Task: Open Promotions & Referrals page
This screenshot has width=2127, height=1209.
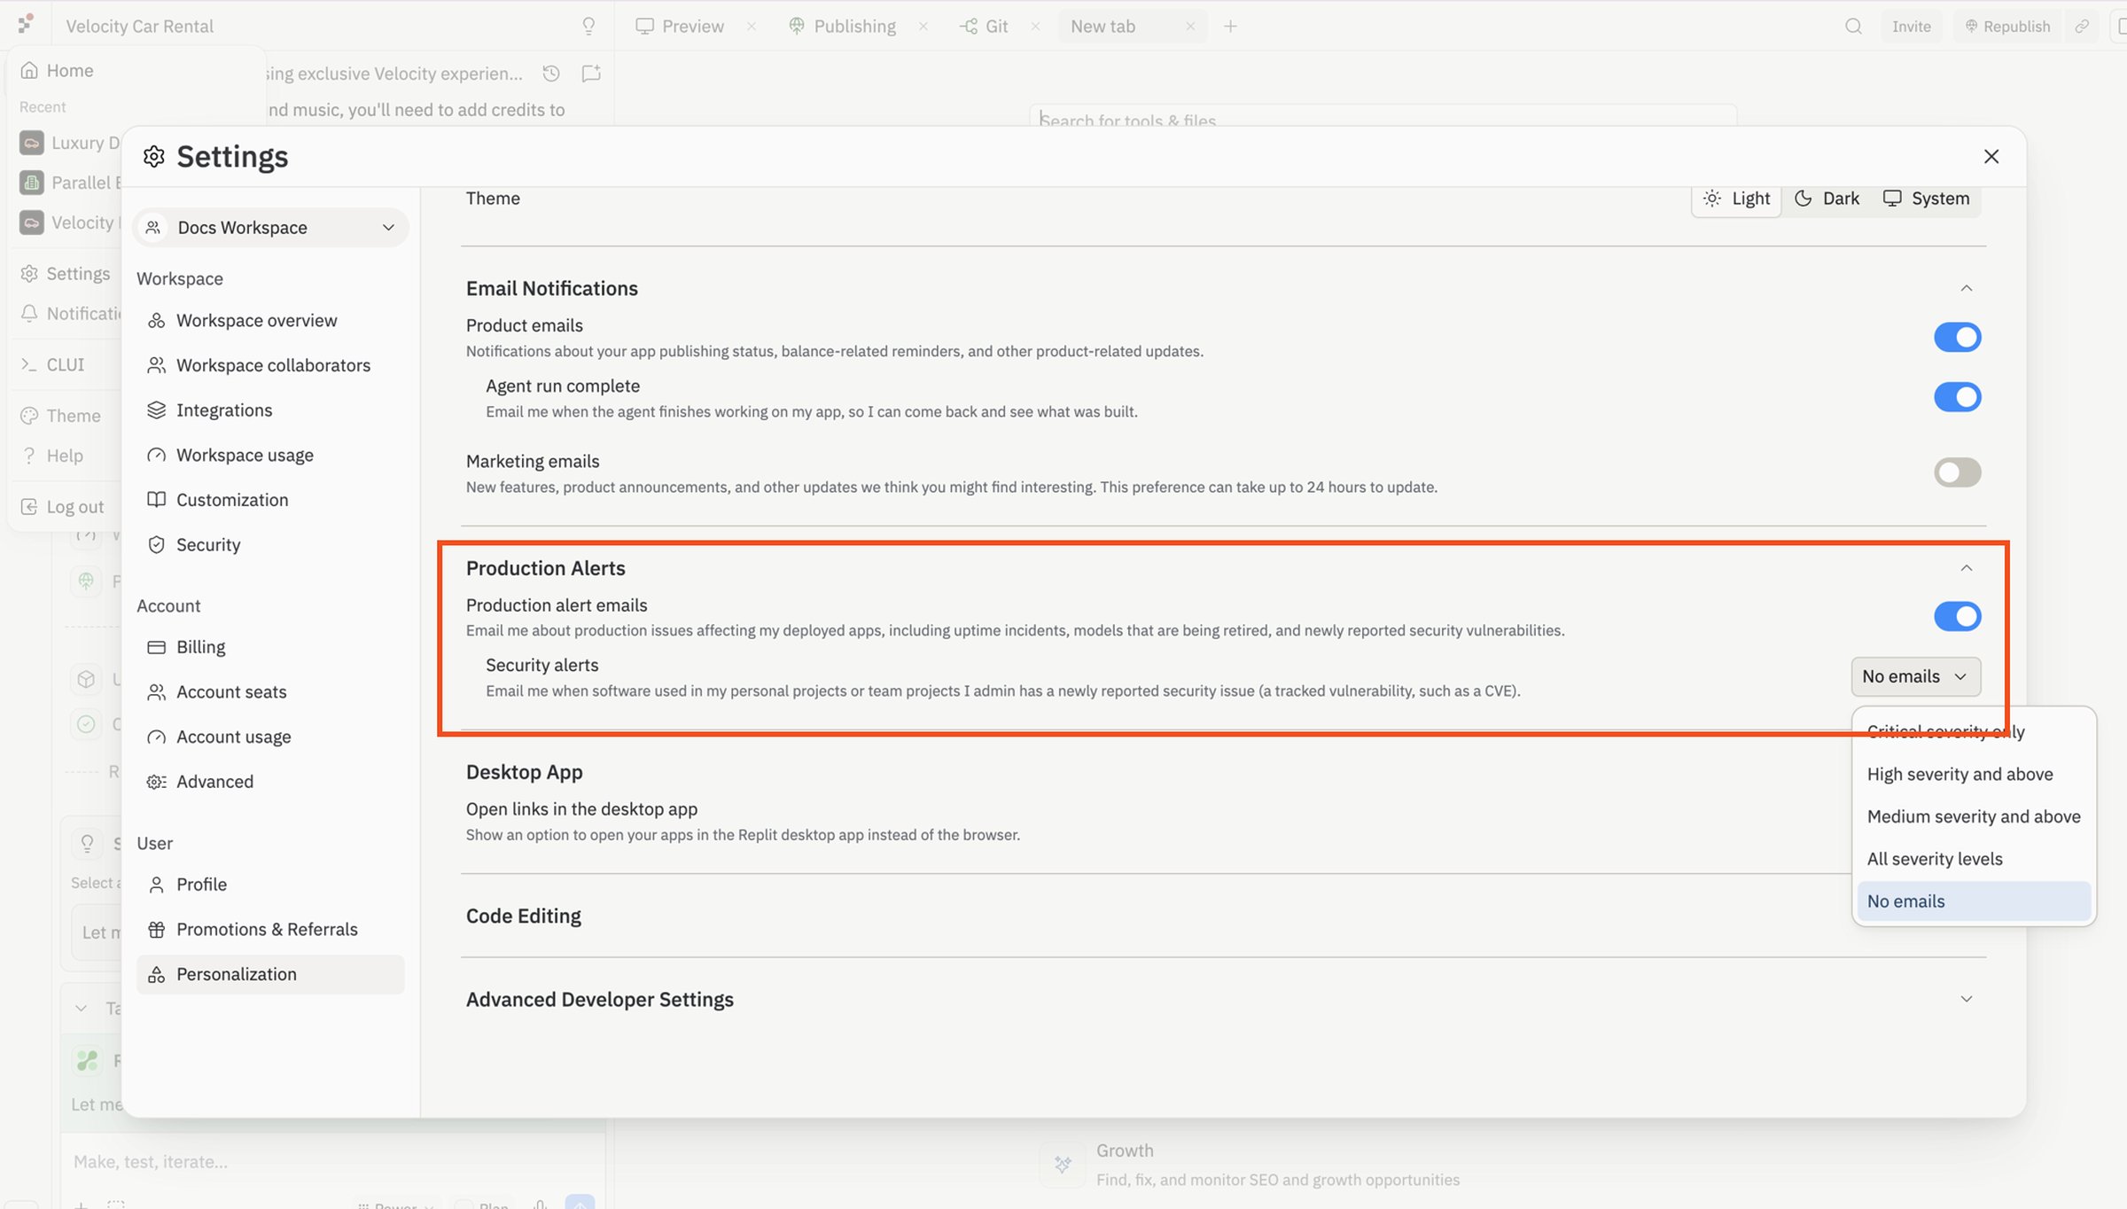Action: [267, 929]
